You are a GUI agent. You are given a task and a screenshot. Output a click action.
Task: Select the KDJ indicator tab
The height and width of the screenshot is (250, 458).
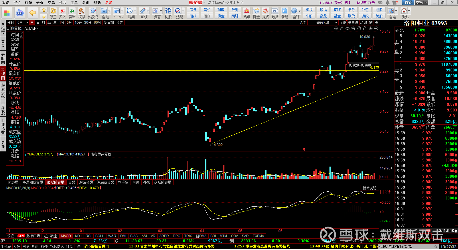click(78, 236)
